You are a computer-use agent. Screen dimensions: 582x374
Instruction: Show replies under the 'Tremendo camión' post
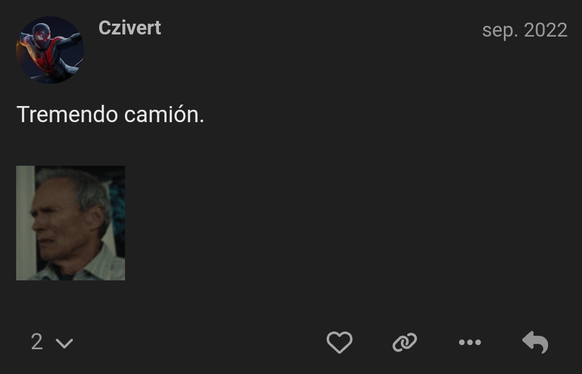[52, 342]
